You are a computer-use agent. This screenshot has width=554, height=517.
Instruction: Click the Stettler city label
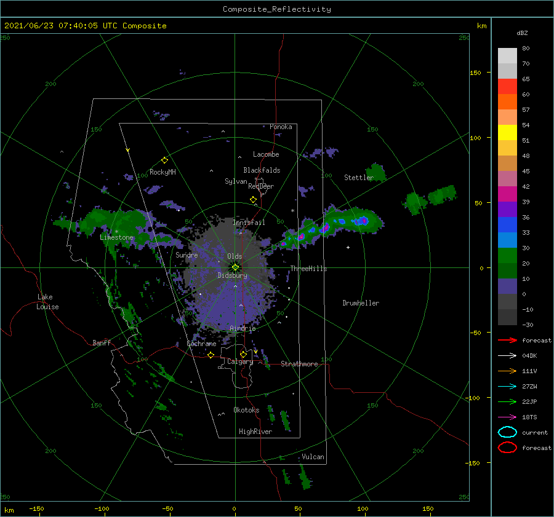tap(359, 178)
